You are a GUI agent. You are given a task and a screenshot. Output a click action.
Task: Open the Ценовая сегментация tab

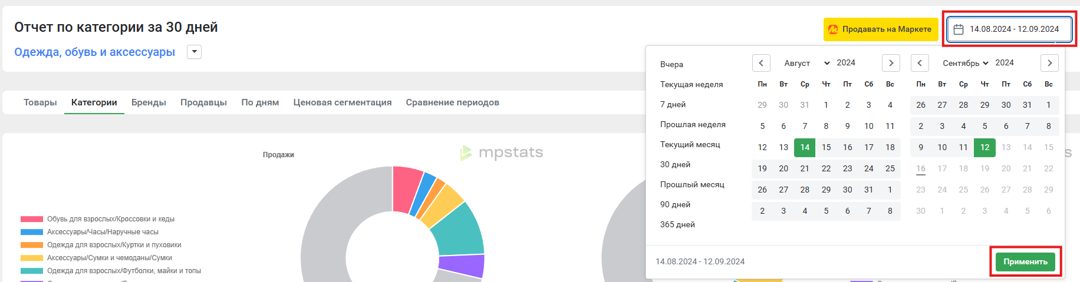(x=343, y=102)
